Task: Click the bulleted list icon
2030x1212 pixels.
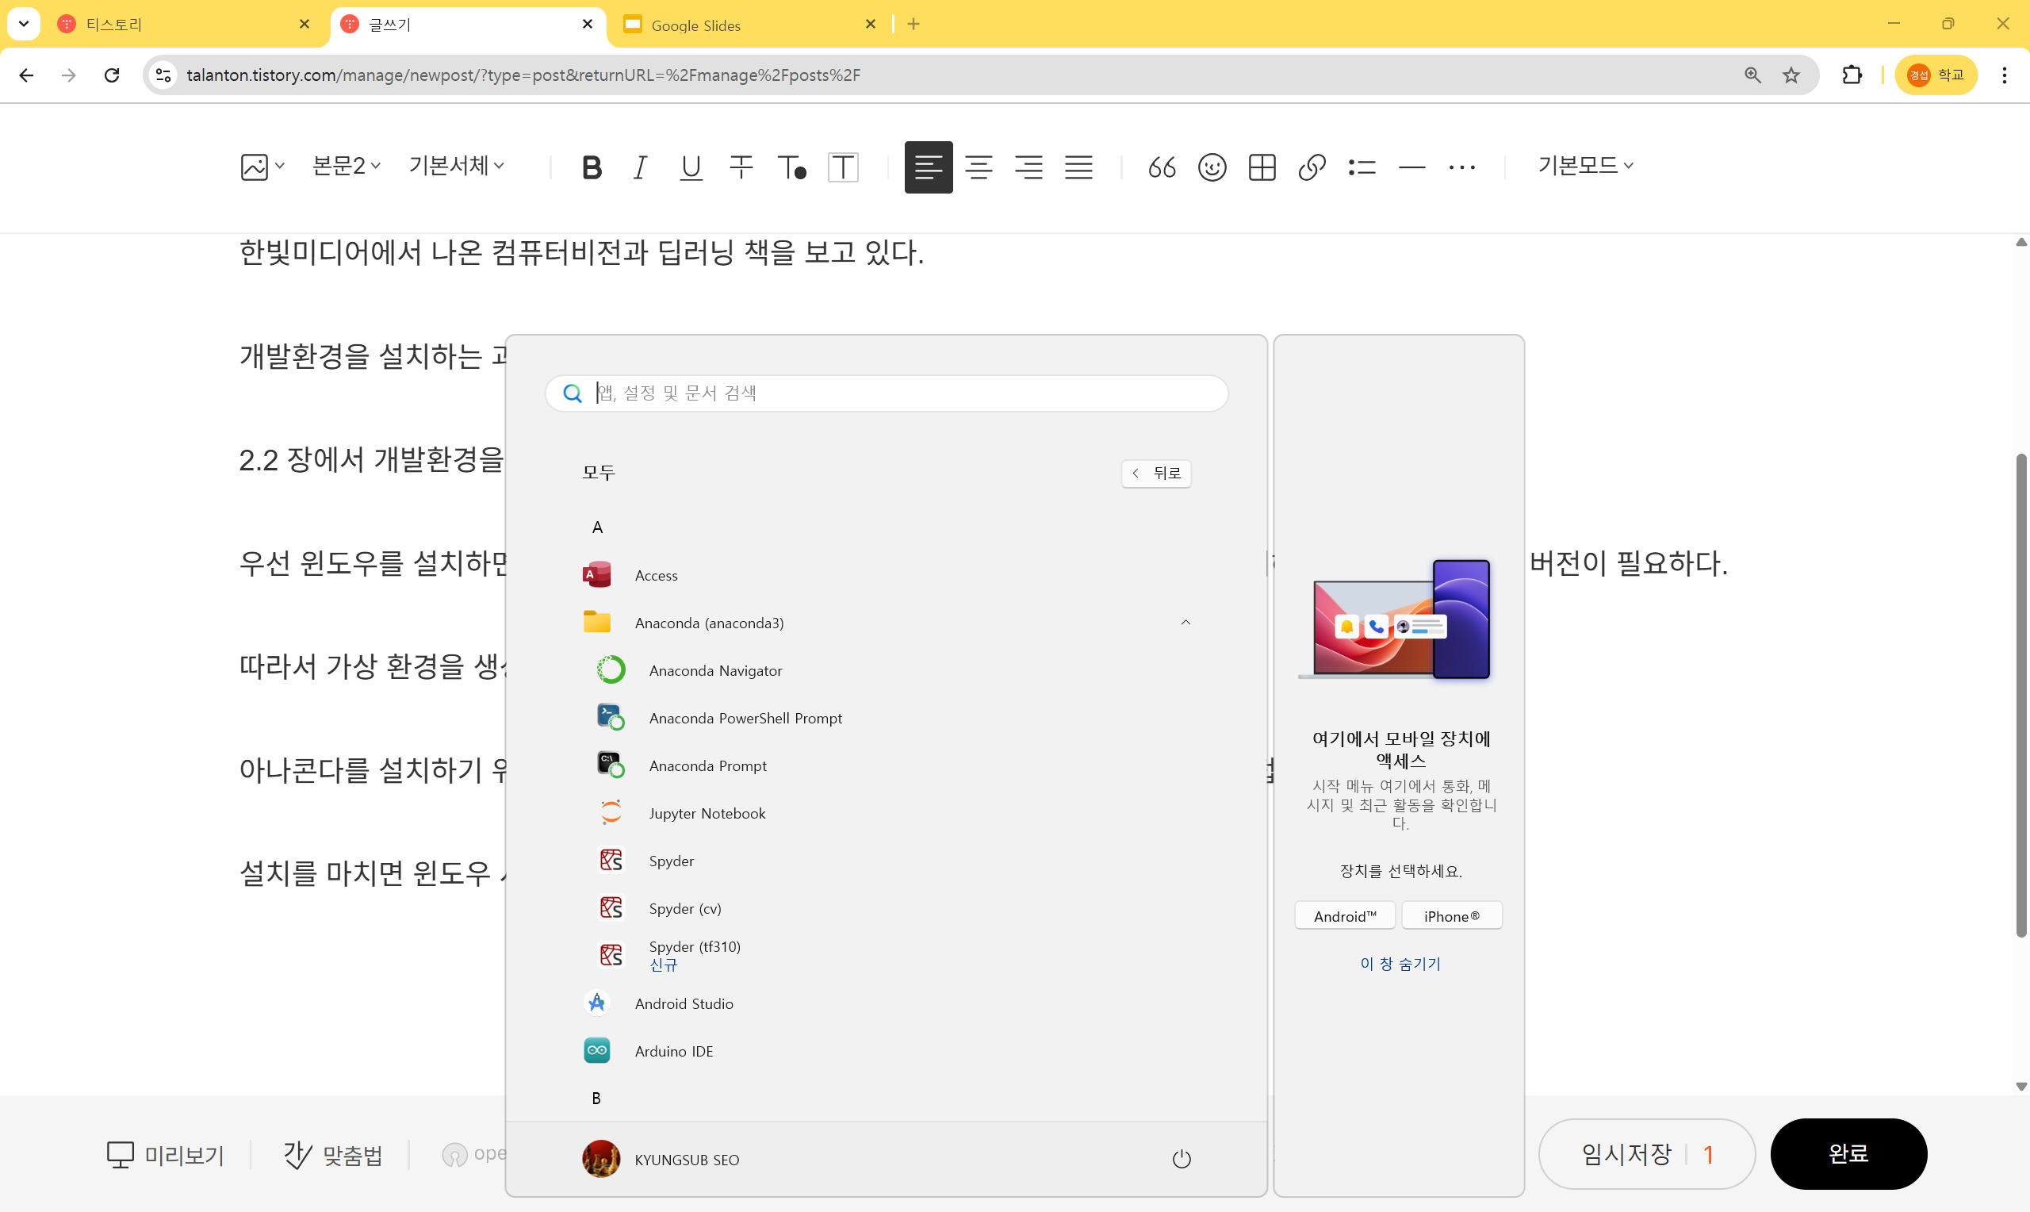Action: coord(1362,167)
